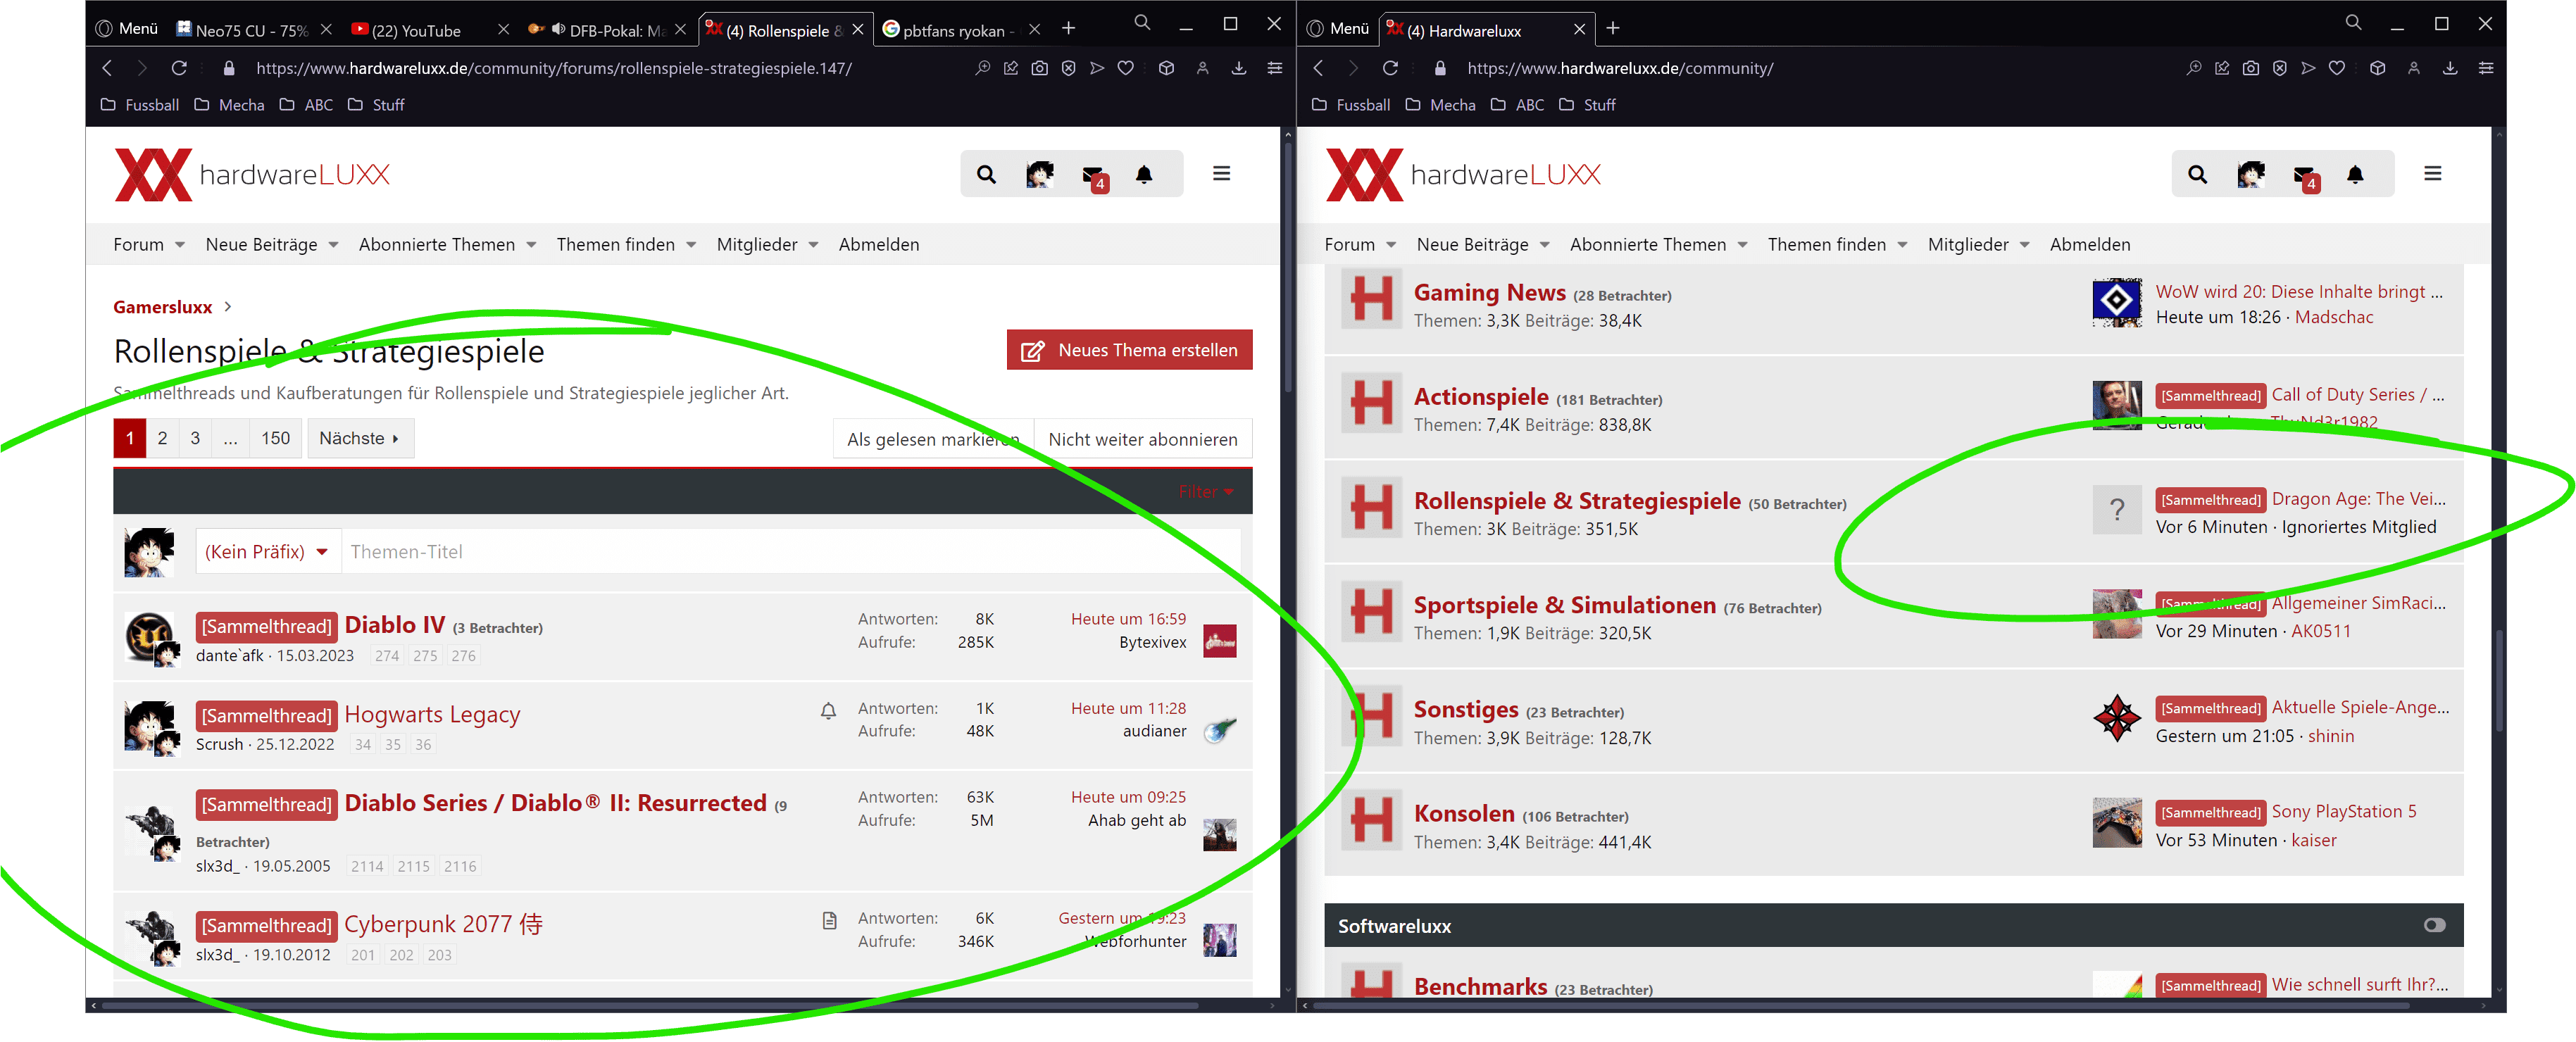Viewport: 2576px width, 1042px height.
Task: Click snapshot camera icon in left address bar
Action: click(1039, 68)
